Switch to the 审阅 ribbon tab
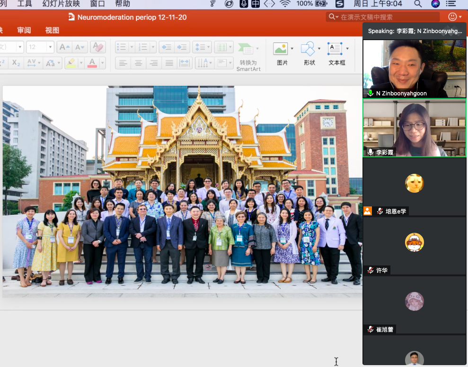The height and width of the screenshot is (367, 468). tap(24, 30)
